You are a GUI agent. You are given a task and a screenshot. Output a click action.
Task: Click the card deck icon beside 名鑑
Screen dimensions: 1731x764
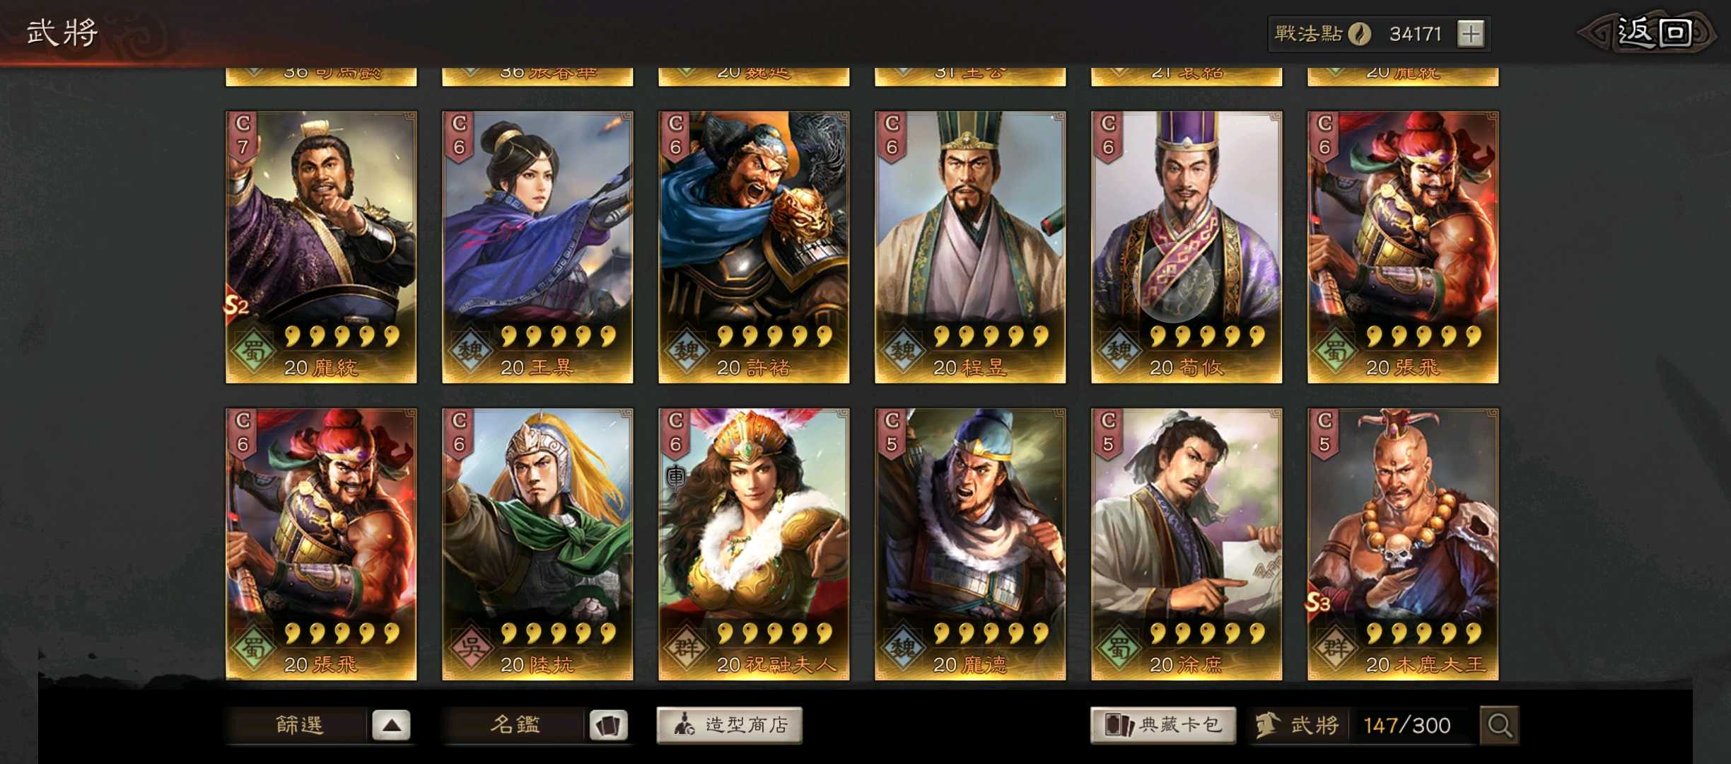coord(609,725)
